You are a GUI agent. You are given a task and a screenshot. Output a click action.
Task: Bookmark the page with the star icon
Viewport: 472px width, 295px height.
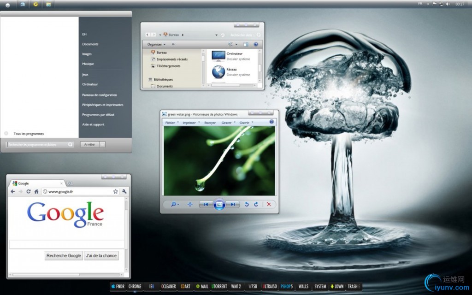(115, 191)
